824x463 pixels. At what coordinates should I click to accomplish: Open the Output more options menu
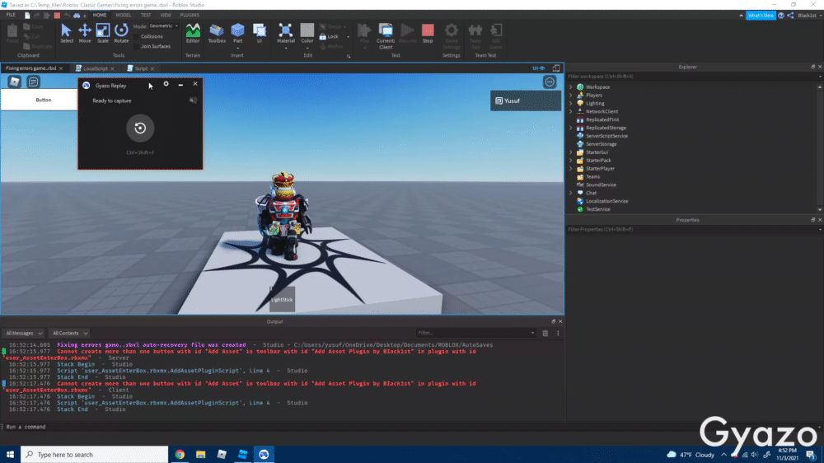coord(558,333)
